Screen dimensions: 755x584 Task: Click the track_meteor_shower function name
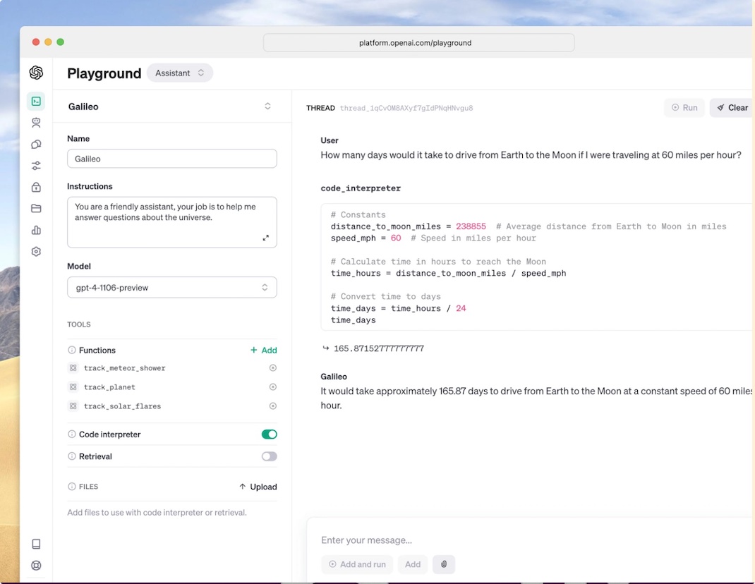click(125, 368)
